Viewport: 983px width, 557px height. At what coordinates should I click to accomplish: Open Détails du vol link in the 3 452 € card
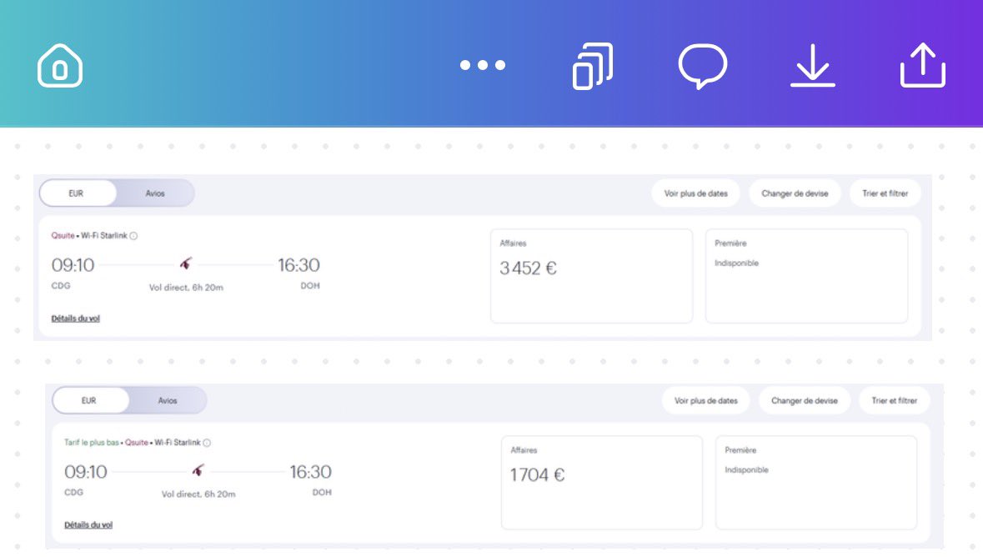[x=75, y=319]
